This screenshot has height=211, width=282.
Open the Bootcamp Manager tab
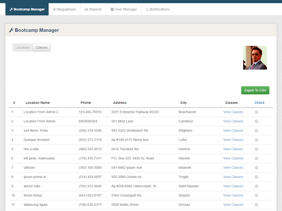[x=27, y=9]
